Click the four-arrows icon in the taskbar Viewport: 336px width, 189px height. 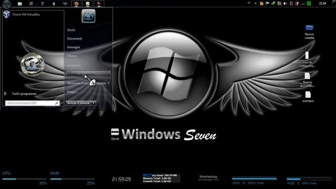[x=31, y=4]
